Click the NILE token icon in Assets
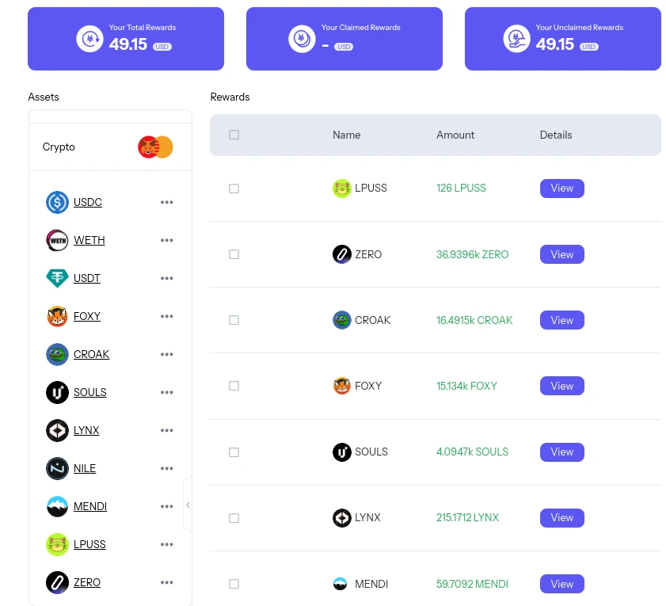Image resolution: width=666 pixels, height=606 pixels. click(57, 468)
